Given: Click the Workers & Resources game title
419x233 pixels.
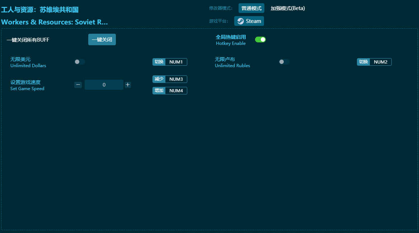Looking at the screenshot, I should 55,22.
